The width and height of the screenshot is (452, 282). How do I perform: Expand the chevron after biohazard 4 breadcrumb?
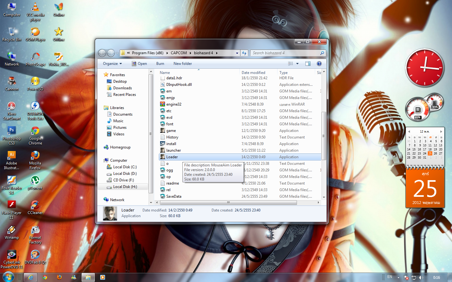coord(217,53)
